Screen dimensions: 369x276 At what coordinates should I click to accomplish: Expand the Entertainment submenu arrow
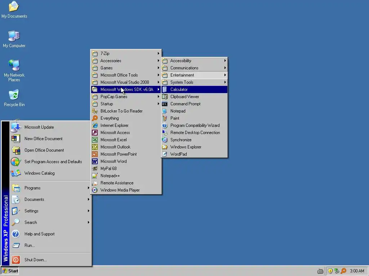(225, 75)
